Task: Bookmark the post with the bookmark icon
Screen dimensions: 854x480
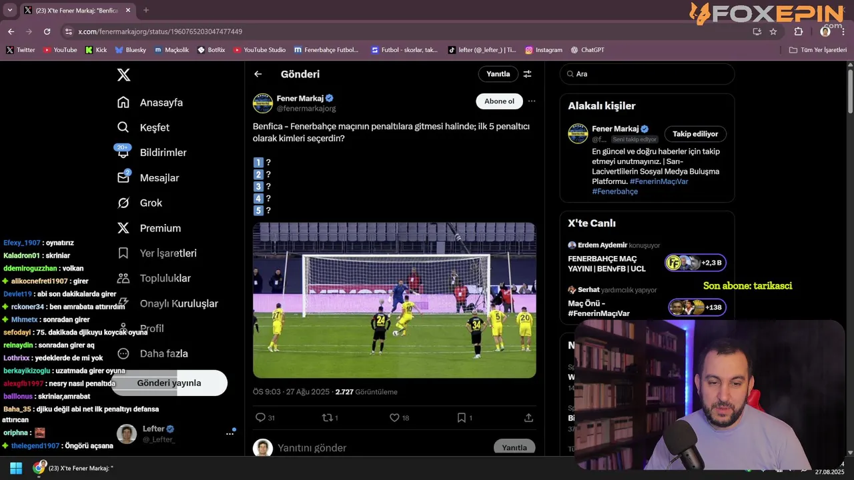Action: (x=461, y=417)
